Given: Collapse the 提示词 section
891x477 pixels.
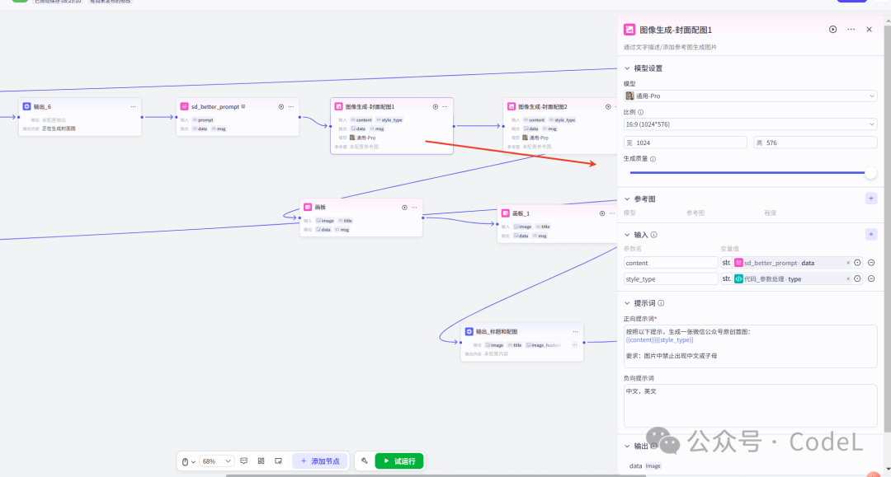Looking at the screenshot, I should click(627, 303).
